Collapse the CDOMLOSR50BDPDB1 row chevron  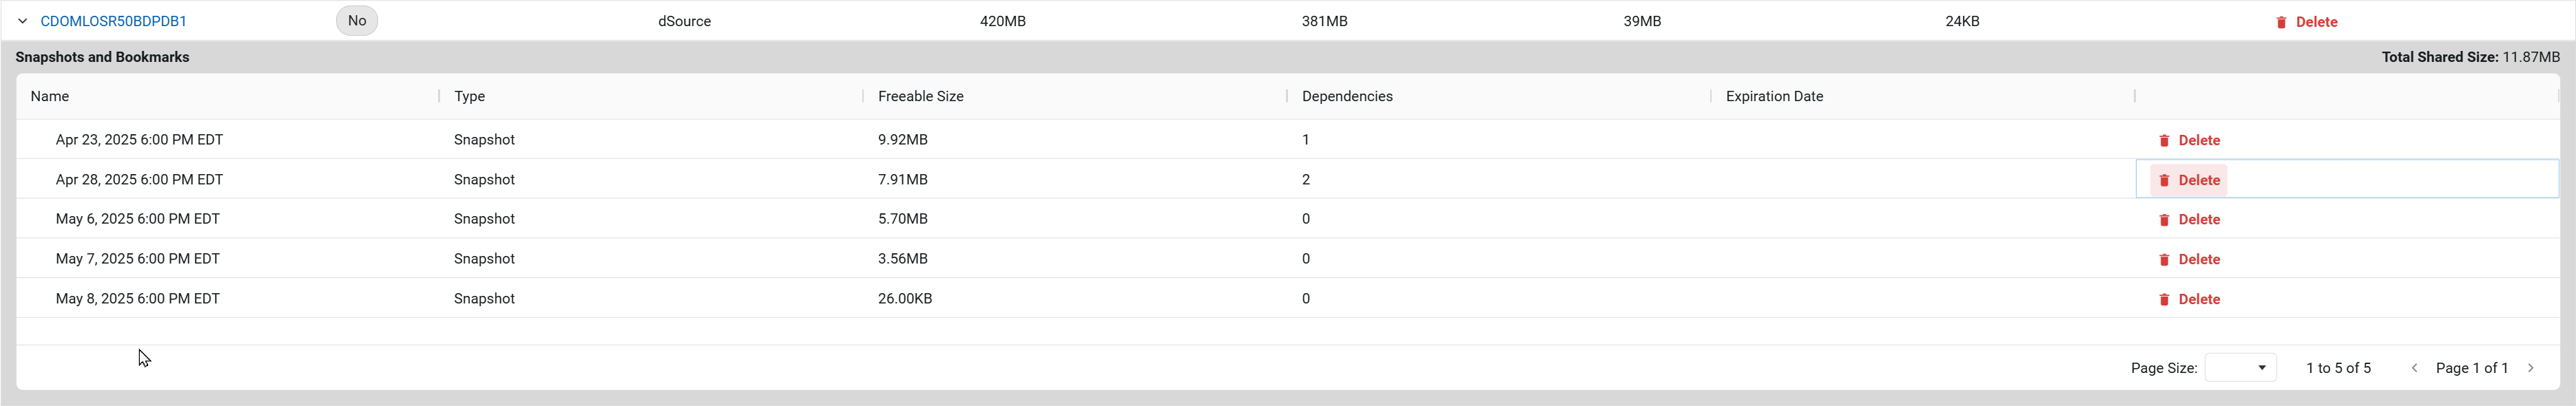22,21
